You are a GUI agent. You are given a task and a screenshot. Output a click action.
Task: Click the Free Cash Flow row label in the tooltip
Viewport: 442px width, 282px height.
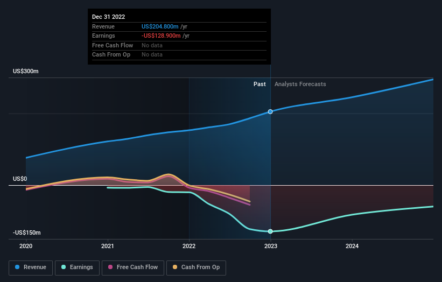pyautogui.click(x=113, y=45)
